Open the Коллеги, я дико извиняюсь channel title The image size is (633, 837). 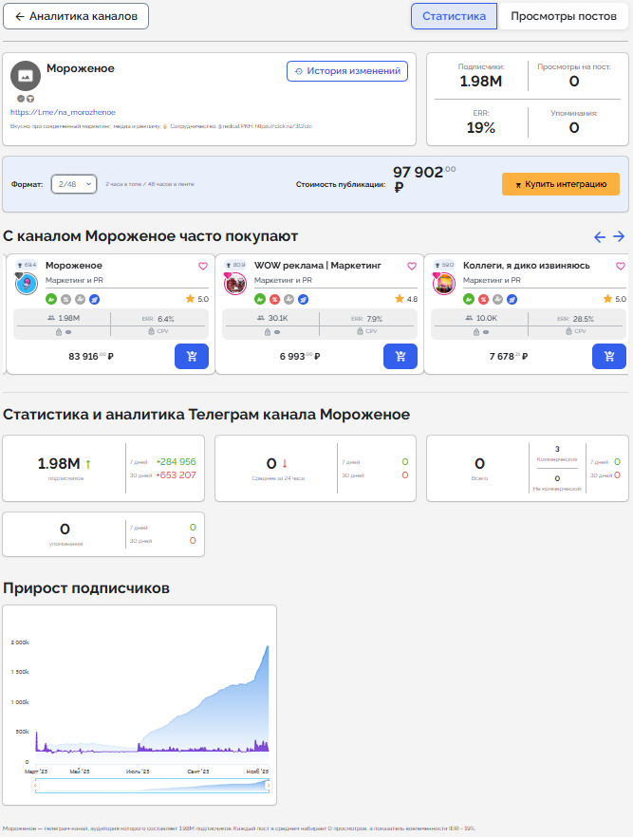coord(526,266)
